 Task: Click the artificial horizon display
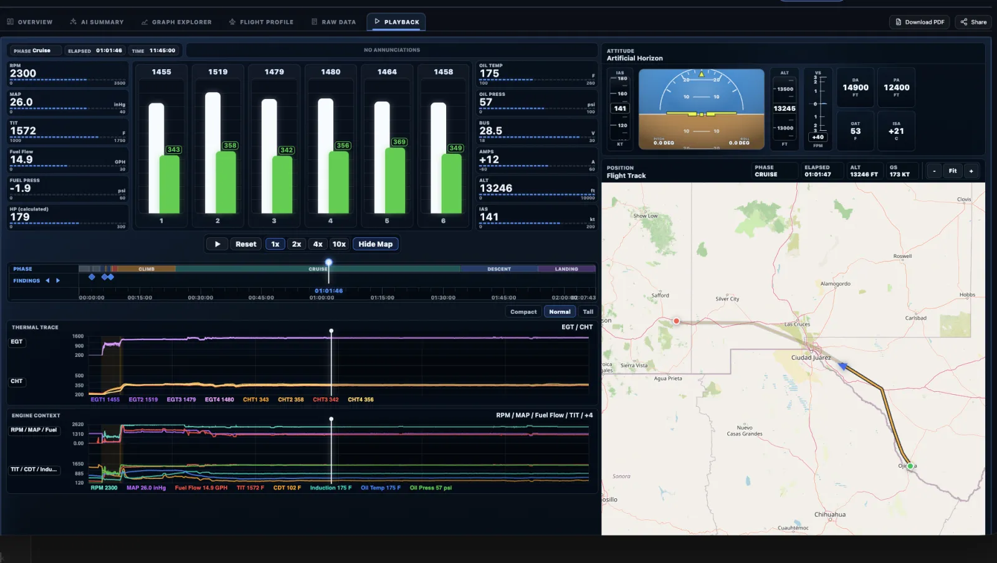[x=701, y=109]
